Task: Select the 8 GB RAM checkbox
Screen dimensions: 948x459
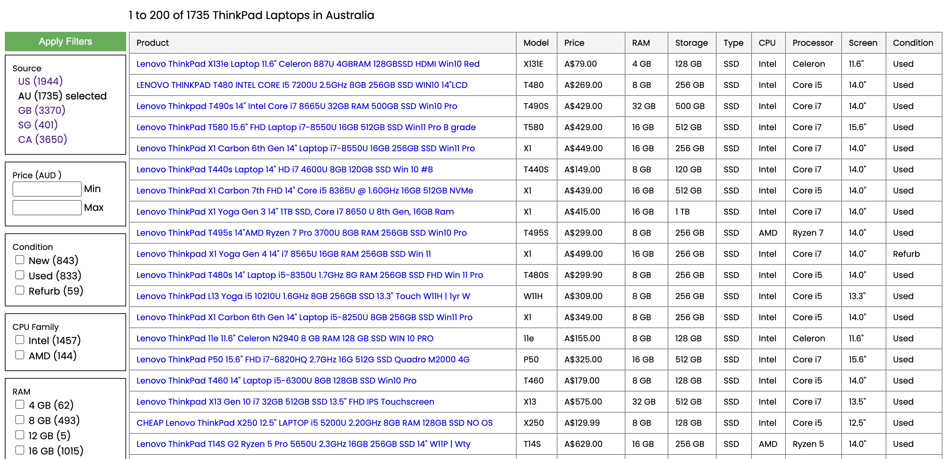Action: (20, 420)
